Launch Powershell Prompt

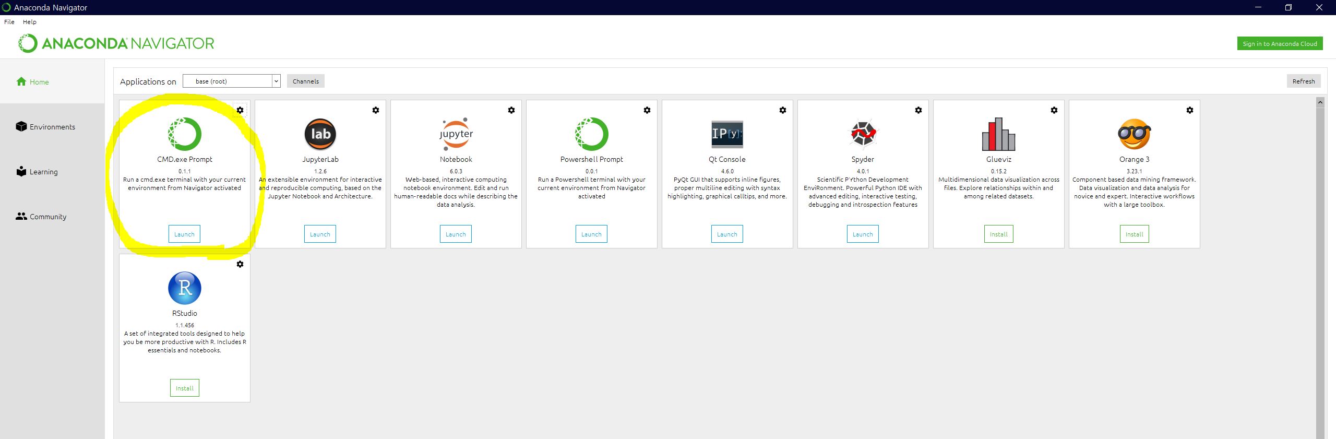[591, 234]
